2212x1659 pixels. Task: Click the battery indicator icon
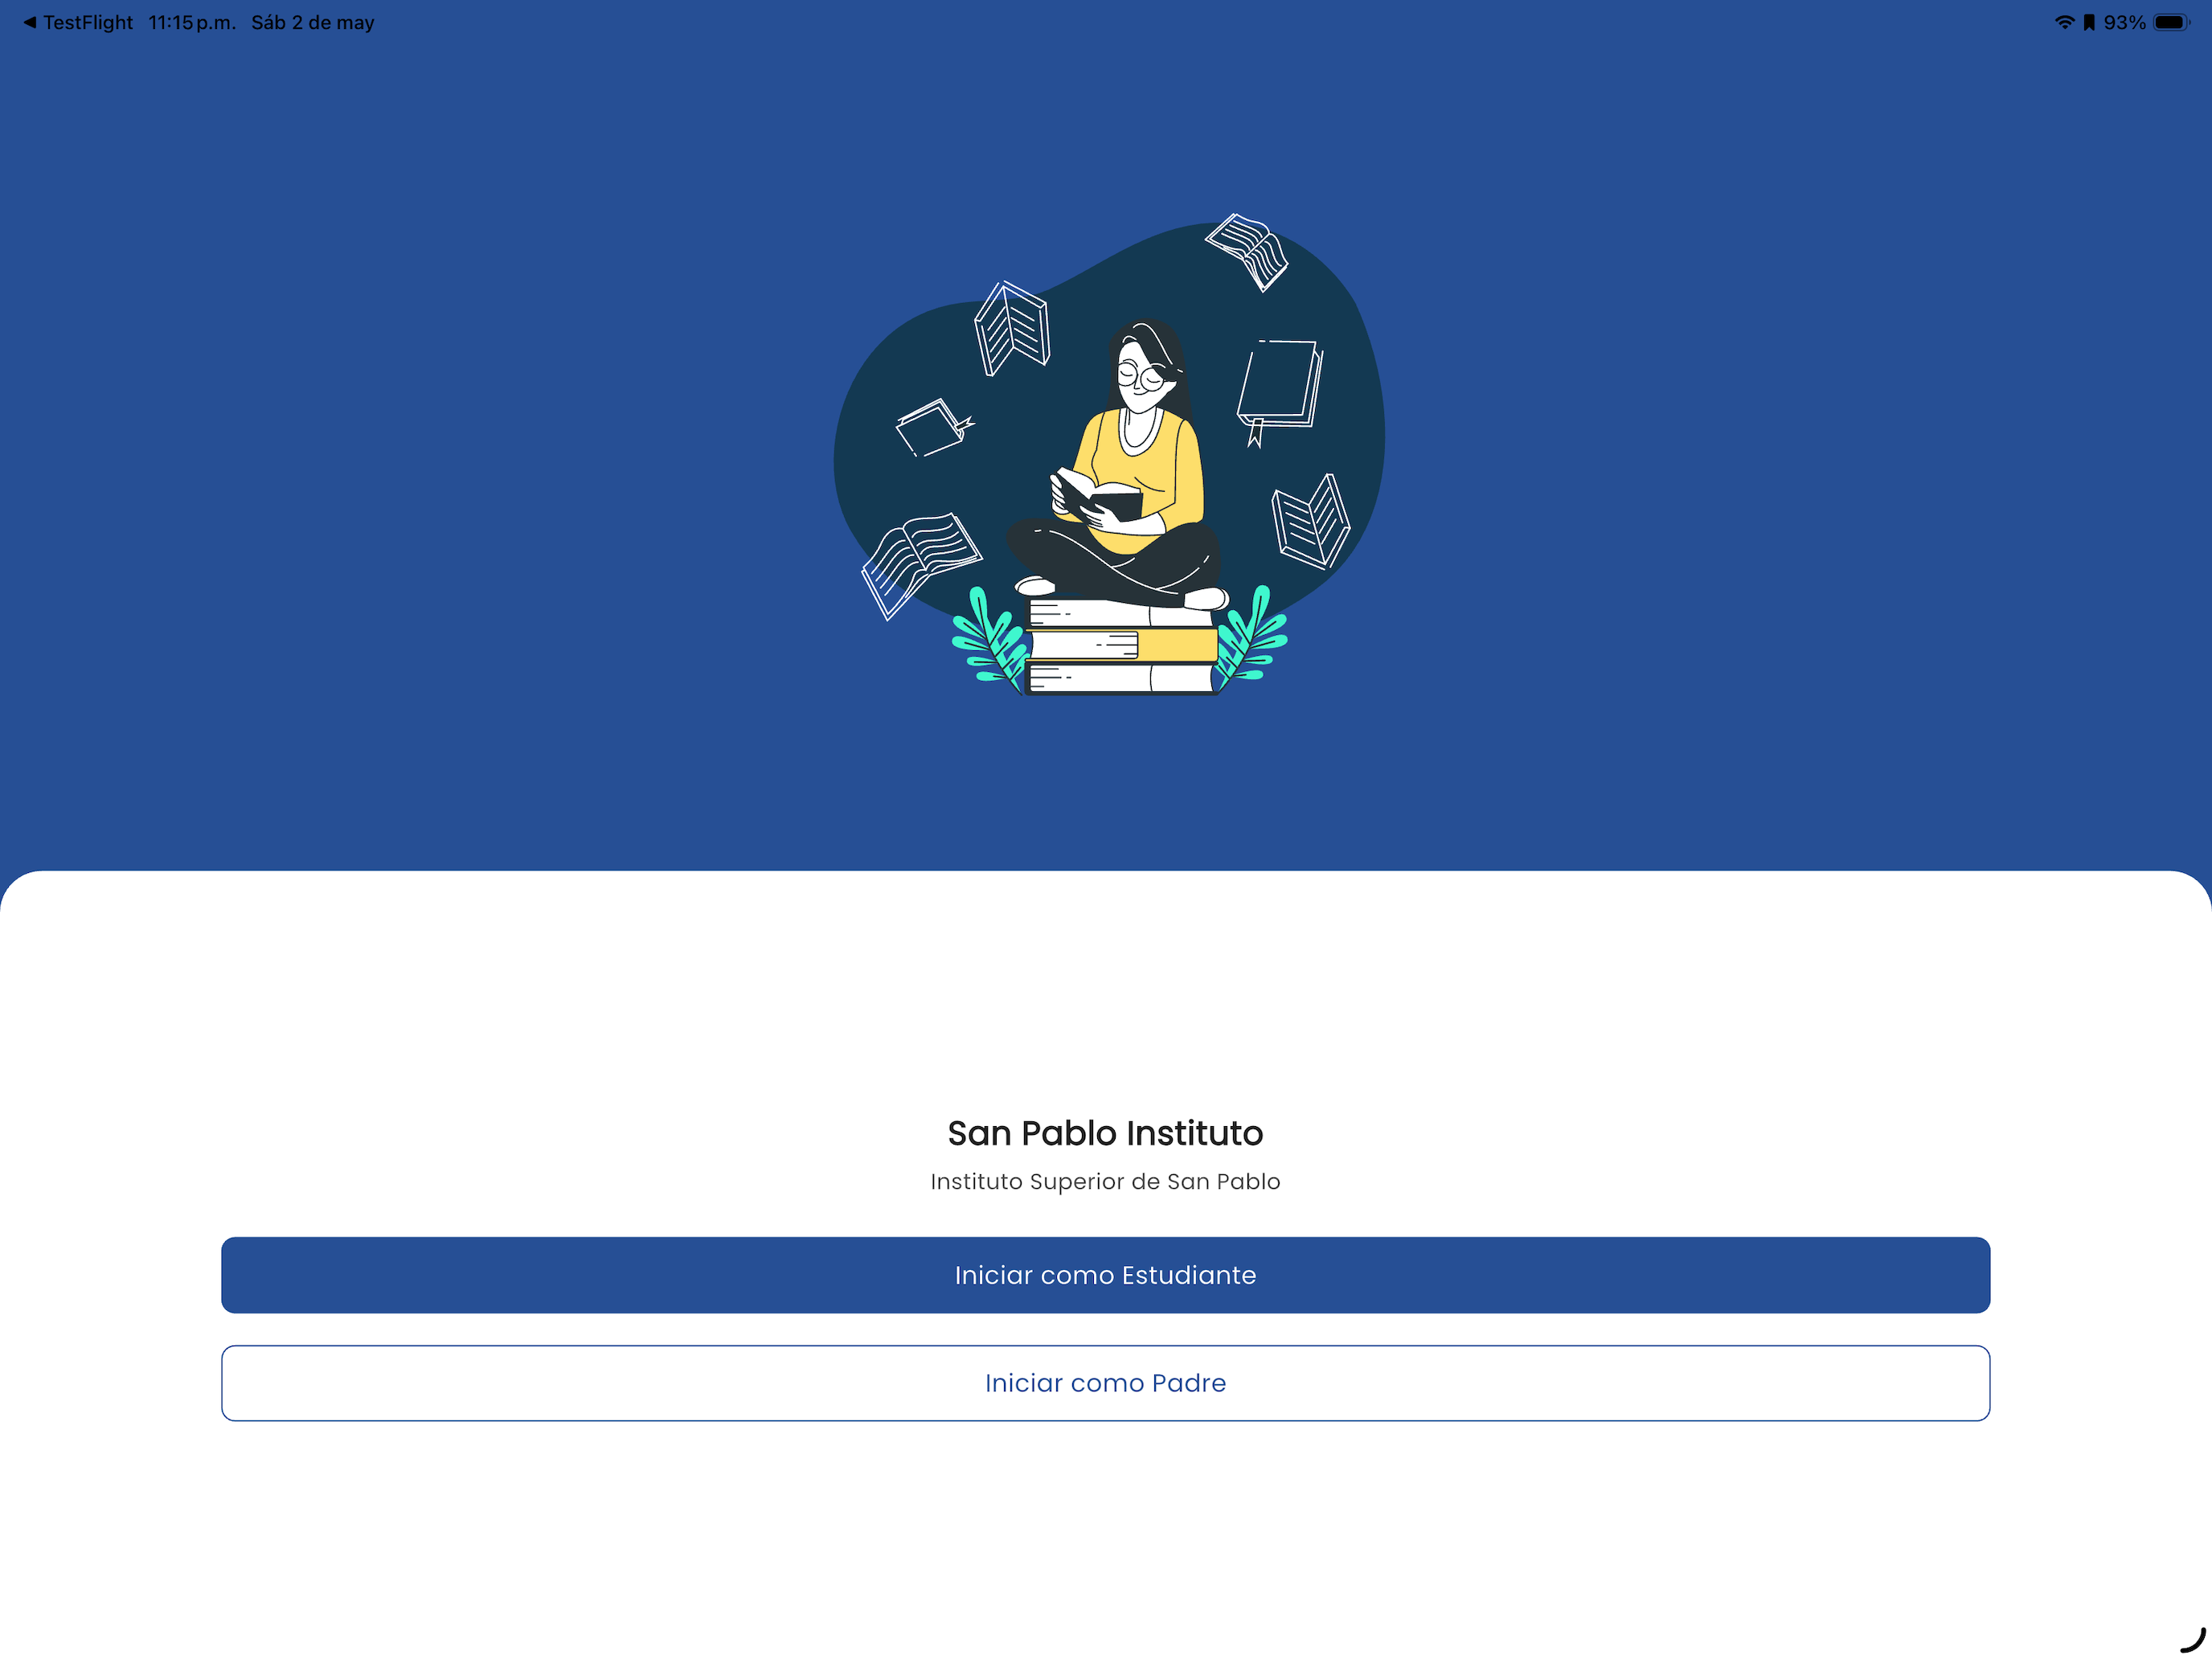(x=2172, y=22)
